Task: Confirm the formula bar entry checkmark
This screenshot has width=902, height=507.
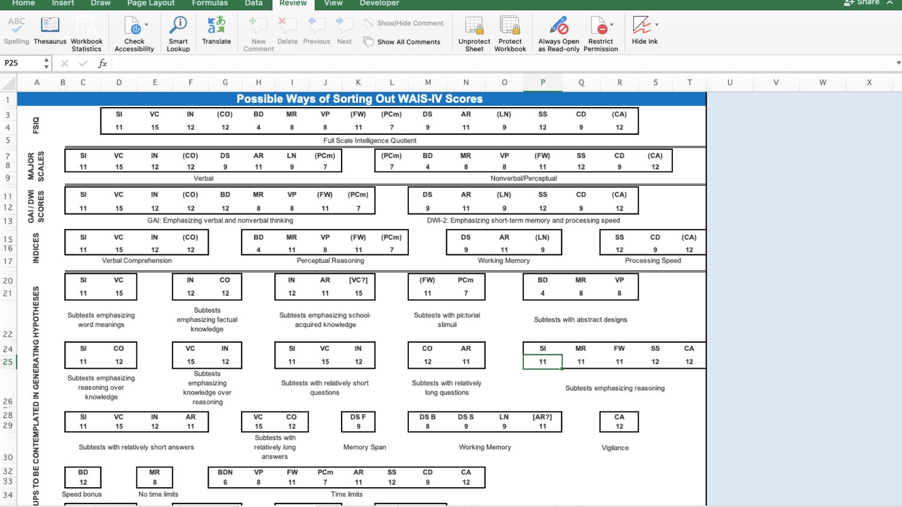Action: [83, 63]
